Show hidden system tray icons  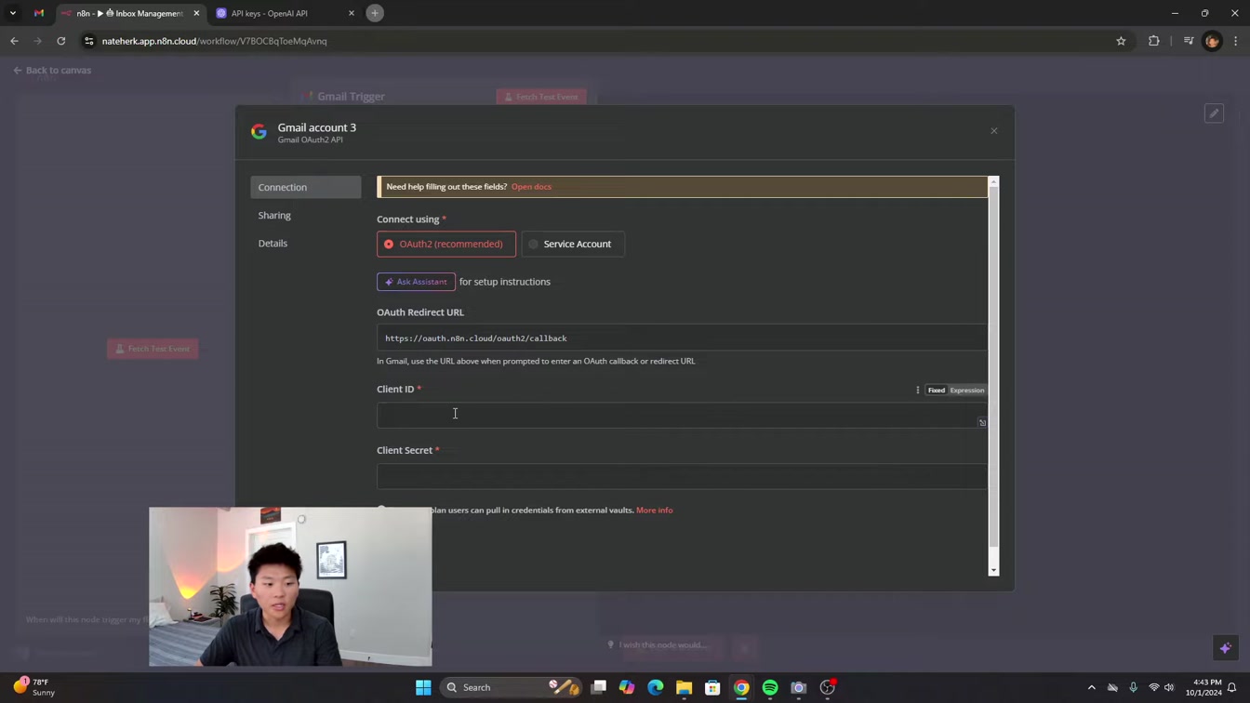1092,688
